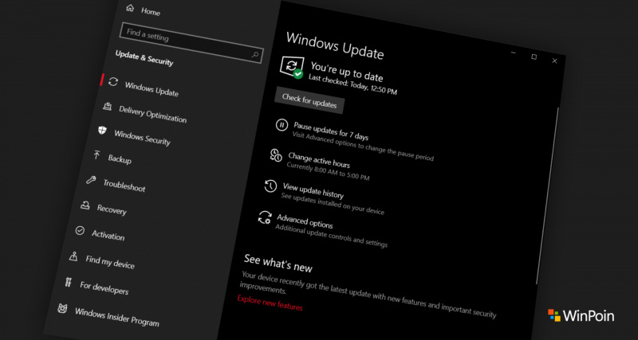The width and height of the screenshot is (638, 340).
Task: Click the 'You're up to date' status text
Action: coord(347,71)
